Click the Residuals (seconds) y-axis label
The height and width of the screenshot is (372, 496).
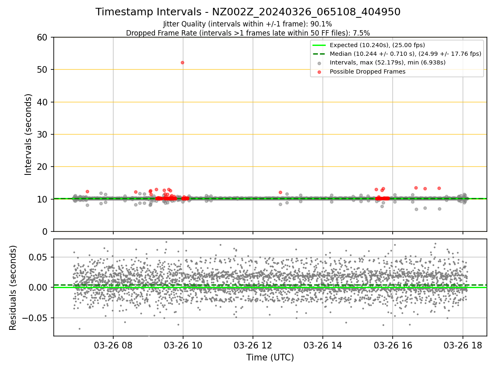(13, 288)
